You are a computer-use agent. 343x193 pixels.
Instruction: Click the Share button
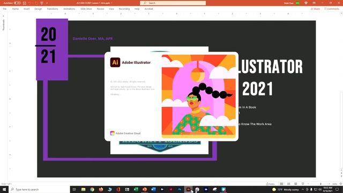[x=315, y=9]
